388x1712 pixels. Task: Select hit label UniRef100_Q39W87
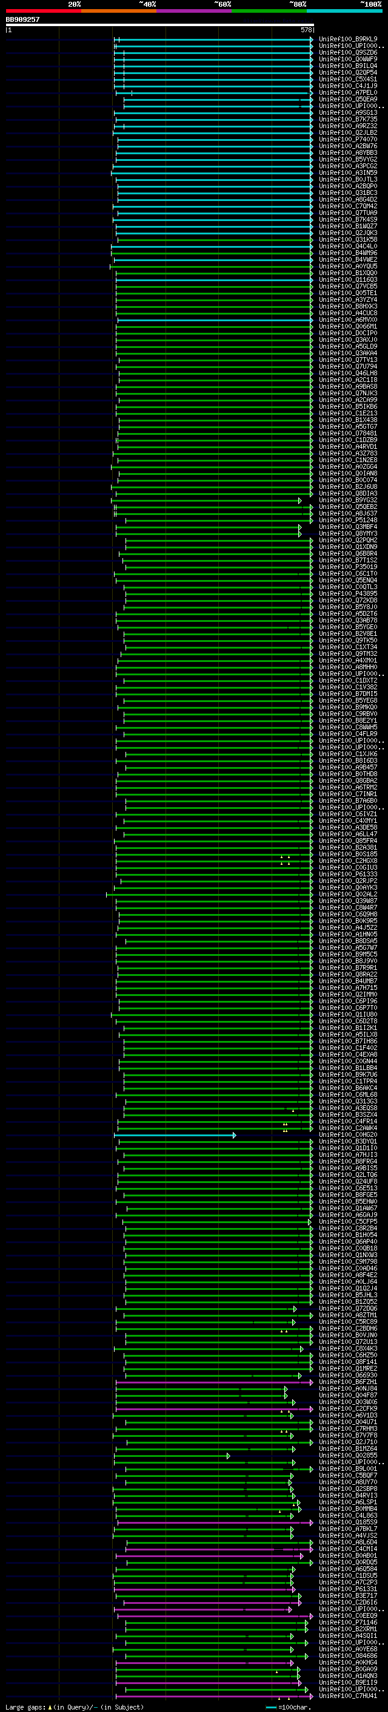[x=348, y=901]
